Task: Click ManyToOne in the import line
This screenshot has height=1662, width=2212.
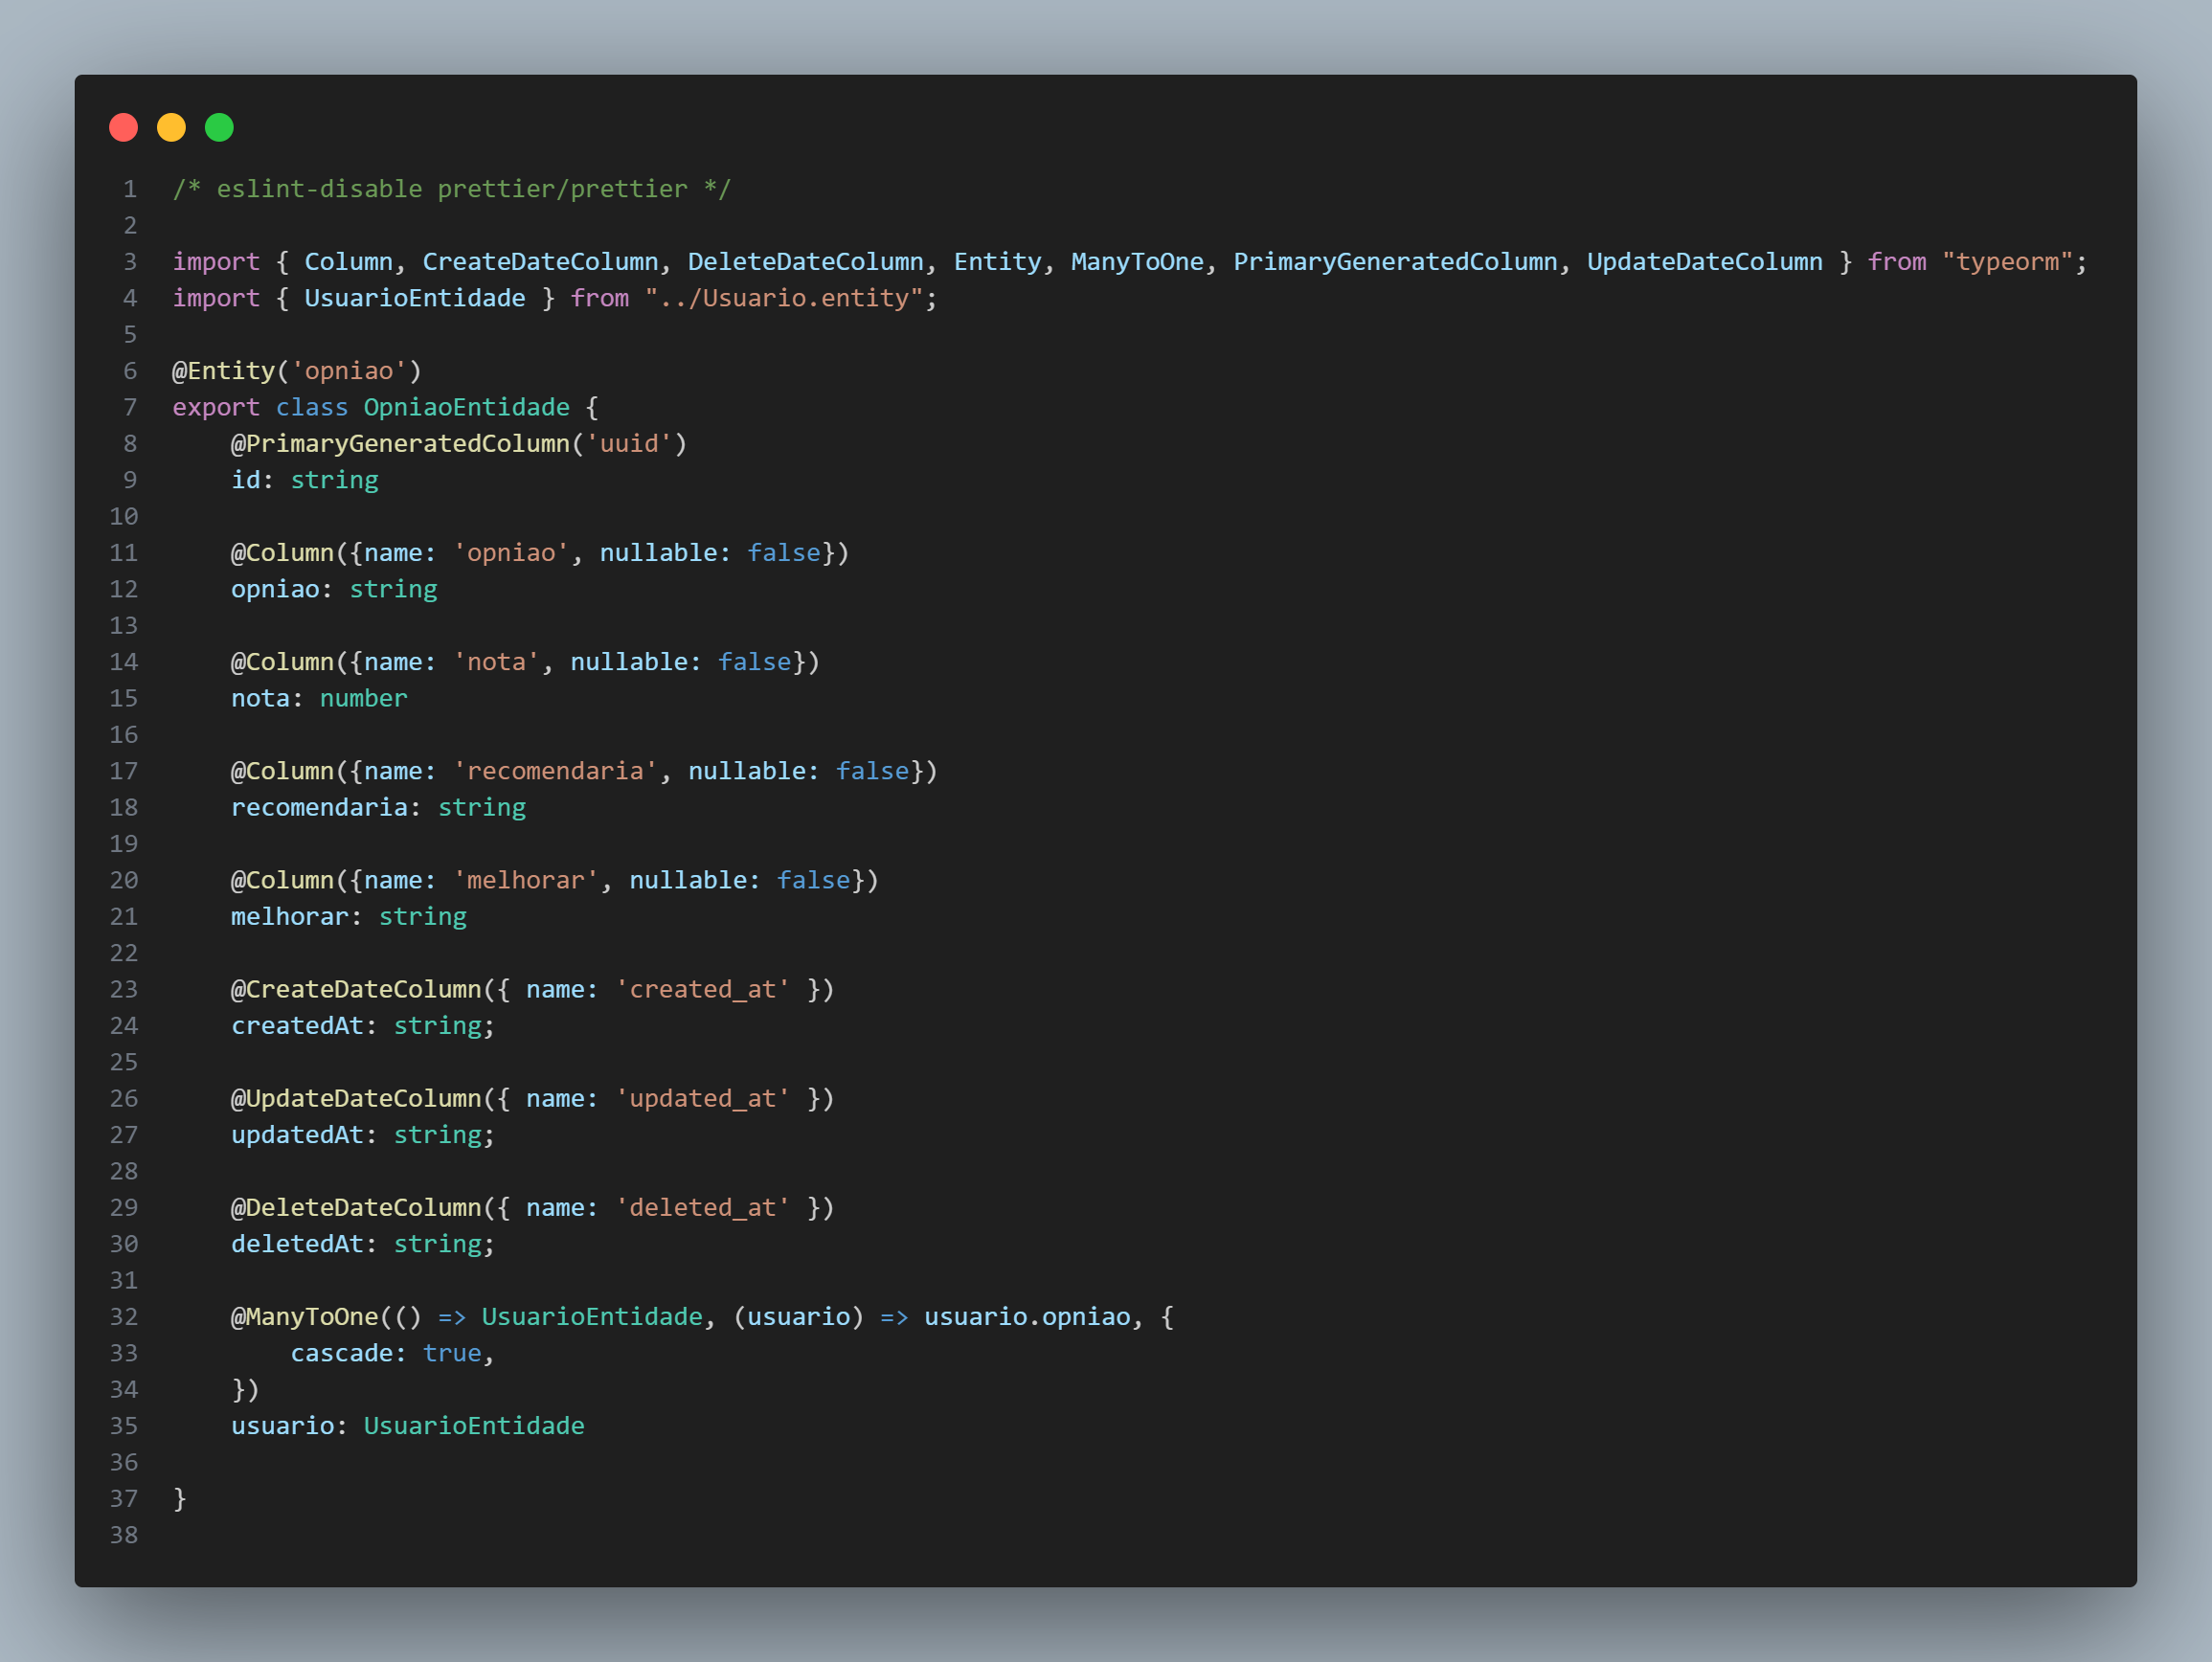Action: coord(1137,262)
